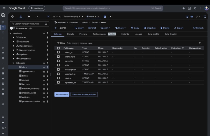Check the alert_type field checkbox
210x136 pixels.
pyautogui.click(x=58, y=57)
